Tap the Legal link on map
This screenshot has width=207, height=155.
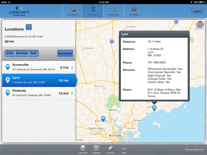point(80,140)
